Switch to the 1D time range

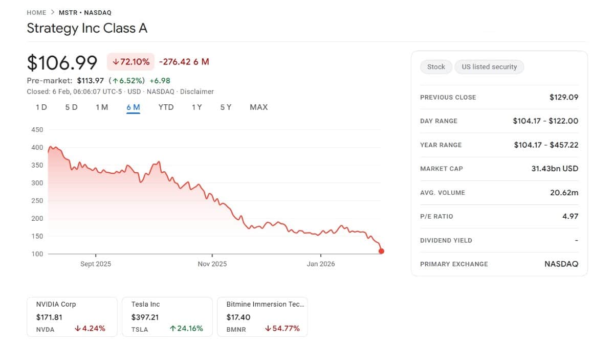[x=41, y=107]
